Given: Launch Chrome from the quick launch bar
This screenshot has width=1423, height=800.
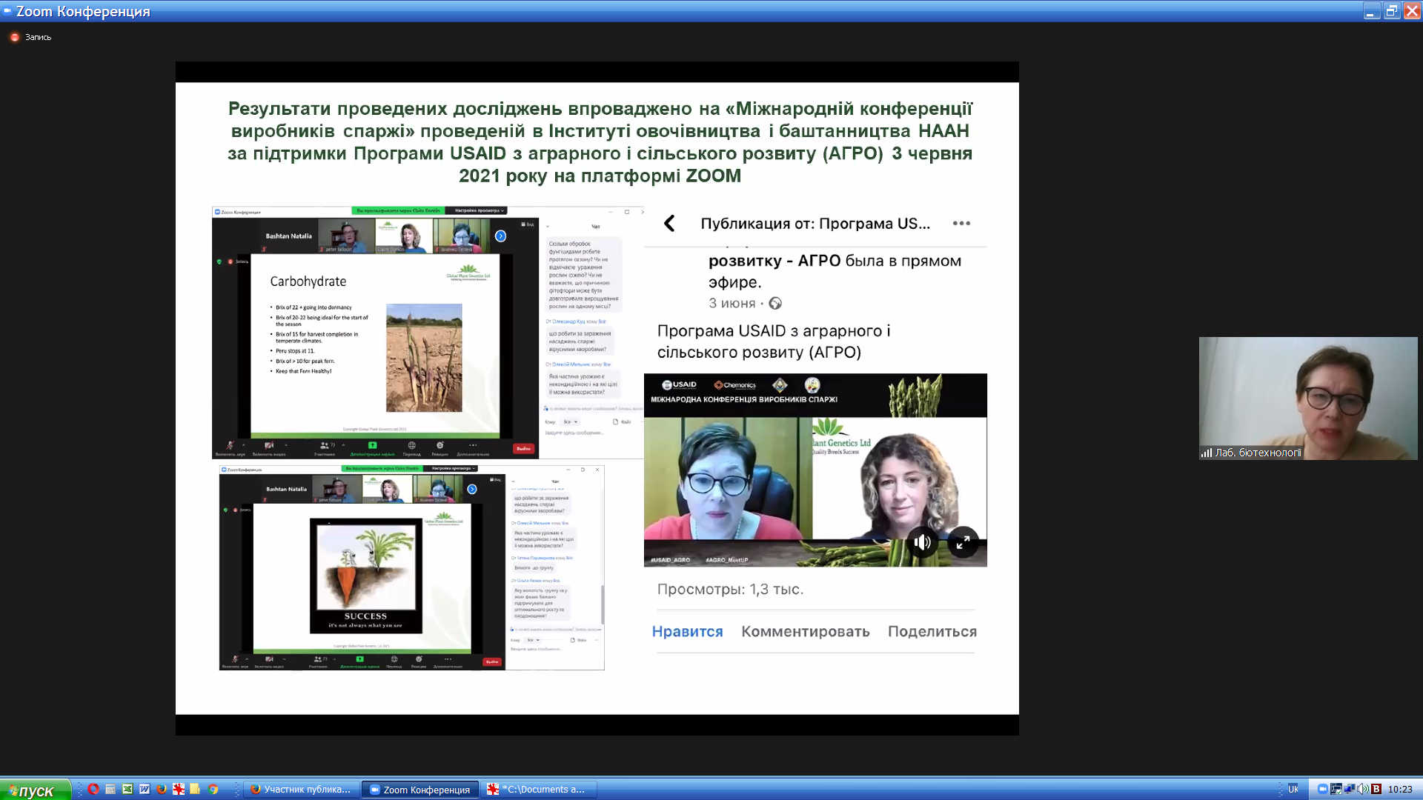Looking at the screenshot, I should [x=213, y=789].
